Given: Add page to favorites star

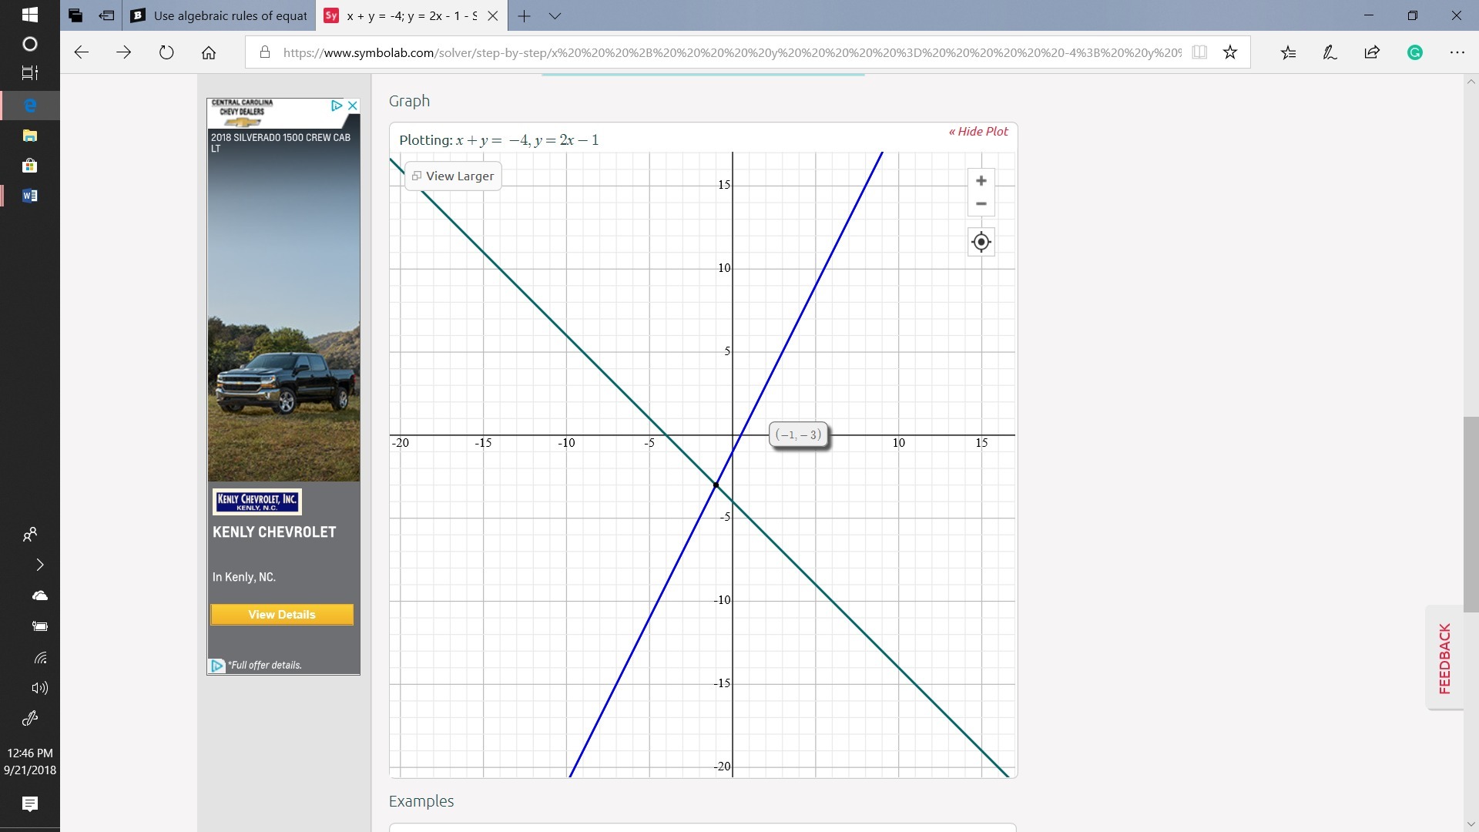Looking at the screenshot, I should (1230, 52).
